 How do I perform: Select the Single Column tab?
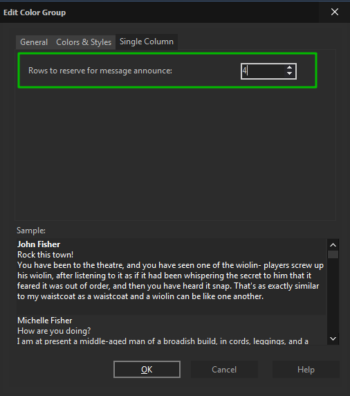pyautogui.click(x=147, y=42)
